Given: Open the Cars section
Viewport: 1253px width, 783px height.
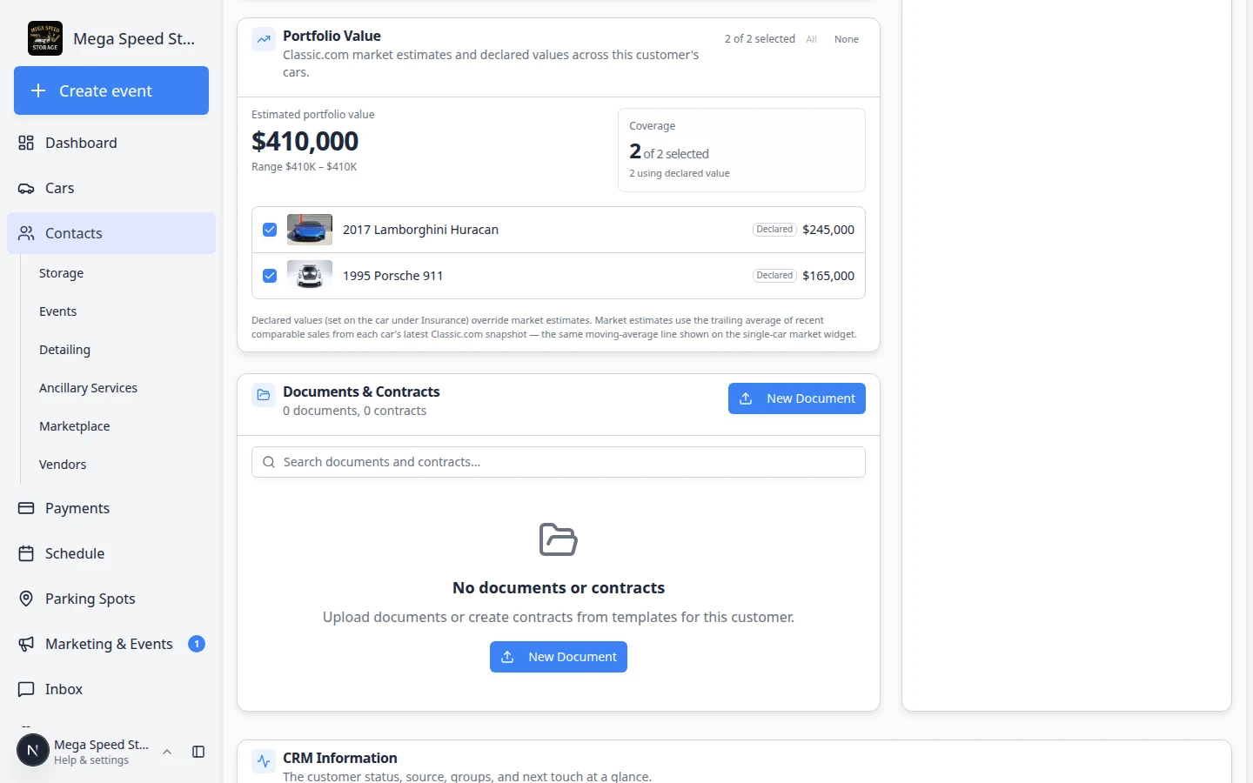Looking at the screenshot, I should (111, 188).
